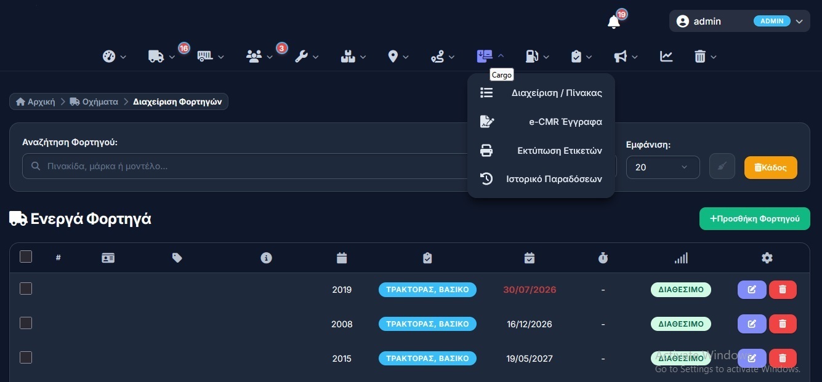Check the row checkbox for 2015 truck

pyautogui.click(x=26, y=357)
